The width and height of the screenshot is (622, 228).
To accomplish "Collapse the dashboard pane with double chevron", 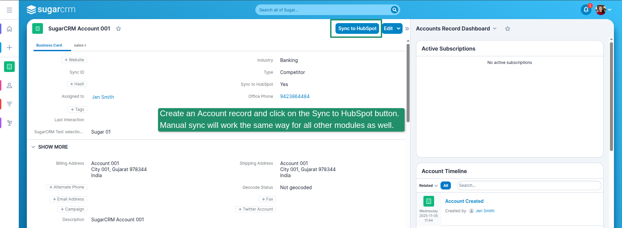I will pyautogui.click(x=407, y=29).
